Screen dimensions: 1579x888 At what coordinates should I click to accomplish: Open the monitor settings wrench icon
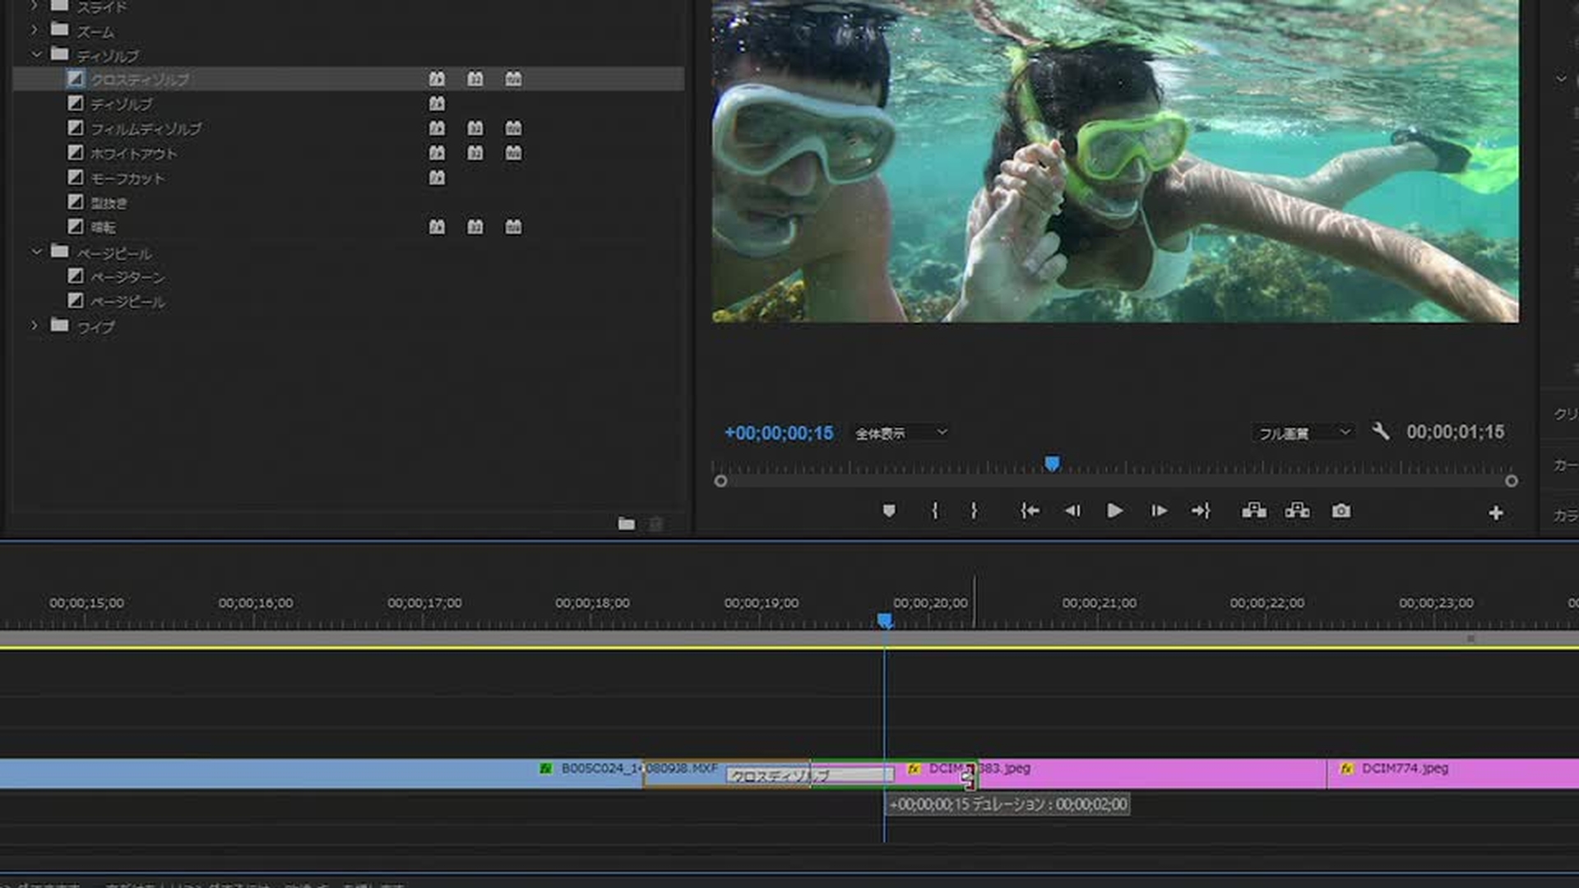tap(1381, 432)
